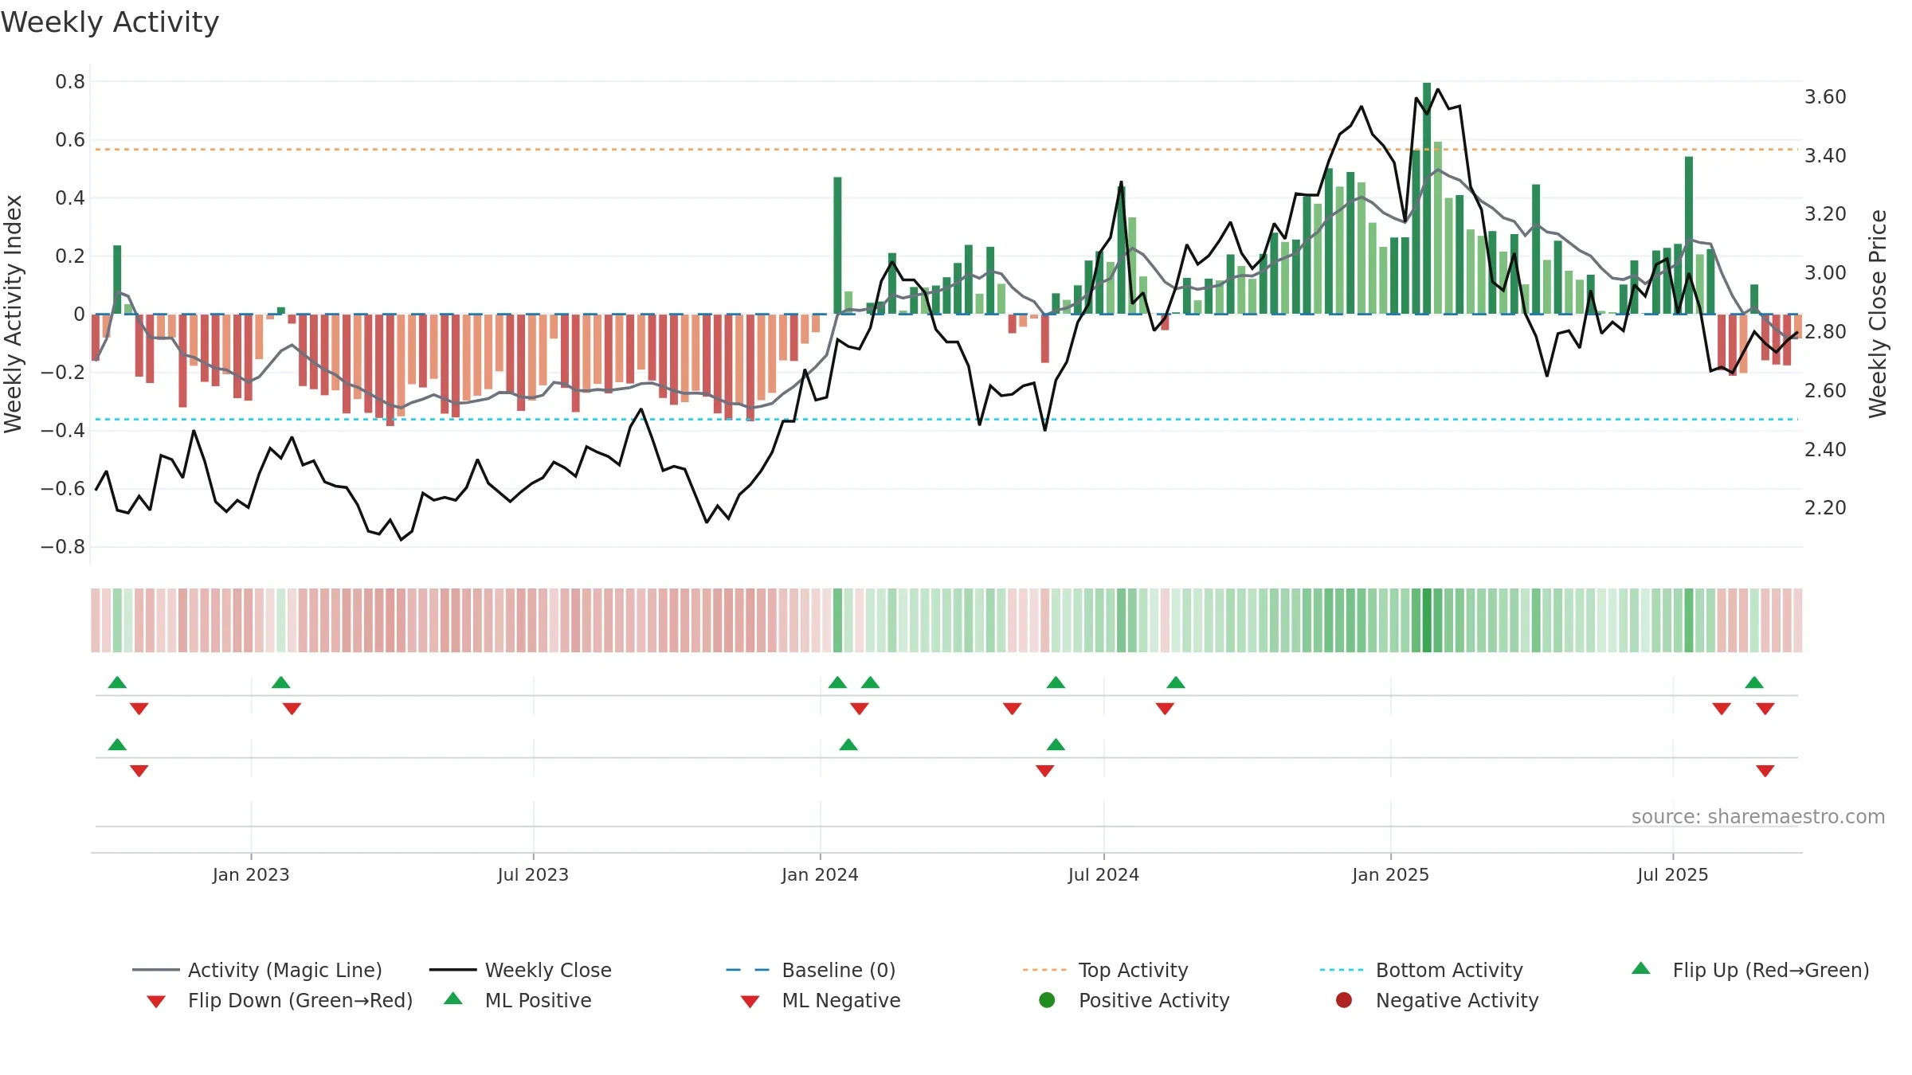This screenshot has height=1075, width=1912.
Task: Click the Jul 2024 x-axis label
Action: point(1103,874)
